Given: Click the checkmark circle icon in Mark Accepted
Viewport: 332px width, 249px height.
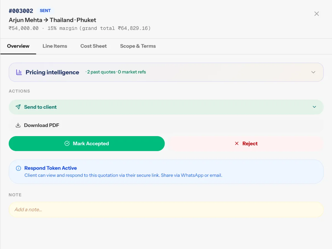Looking at the screenshot, I should pyautogui.click(x=67, y=144).
